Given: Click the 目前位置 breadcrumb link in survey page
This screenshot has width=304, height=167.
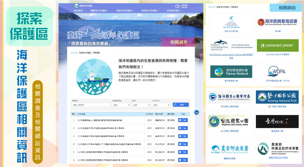Looking at the screenshot, I should click(x=74, y=53).
